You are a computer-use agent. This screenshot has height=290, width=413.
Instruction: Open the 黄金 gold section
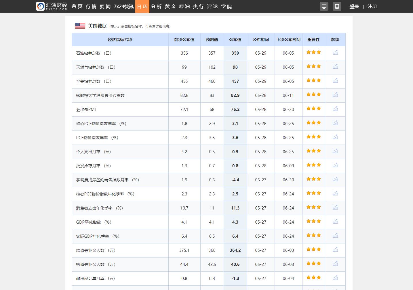click(x=170, y=6)
